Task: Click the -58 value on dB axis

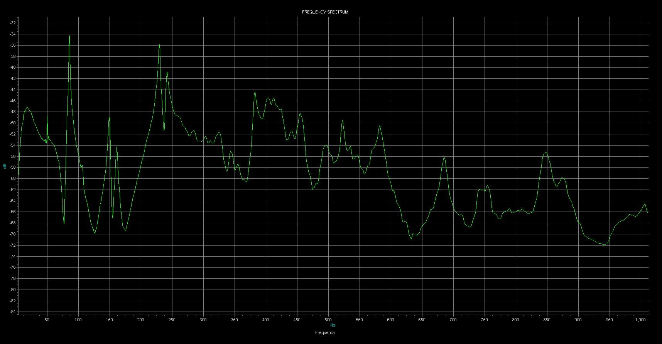Action: (13, 168)
